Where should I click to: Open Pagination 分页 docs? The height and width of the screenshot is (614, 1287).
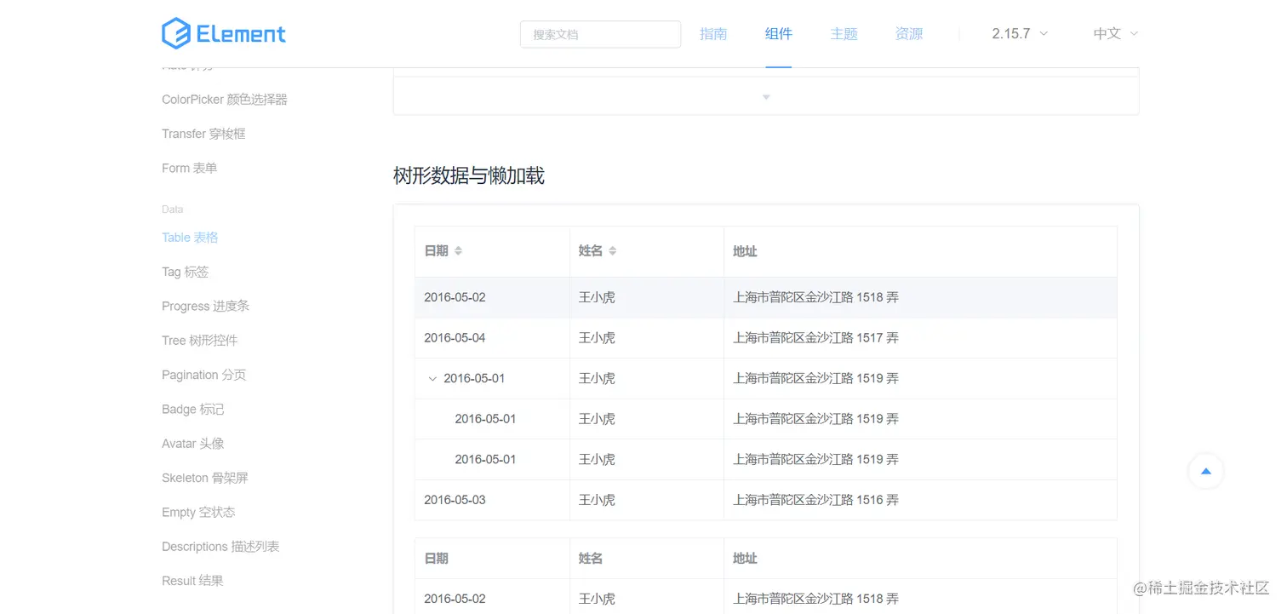[203, 375]
